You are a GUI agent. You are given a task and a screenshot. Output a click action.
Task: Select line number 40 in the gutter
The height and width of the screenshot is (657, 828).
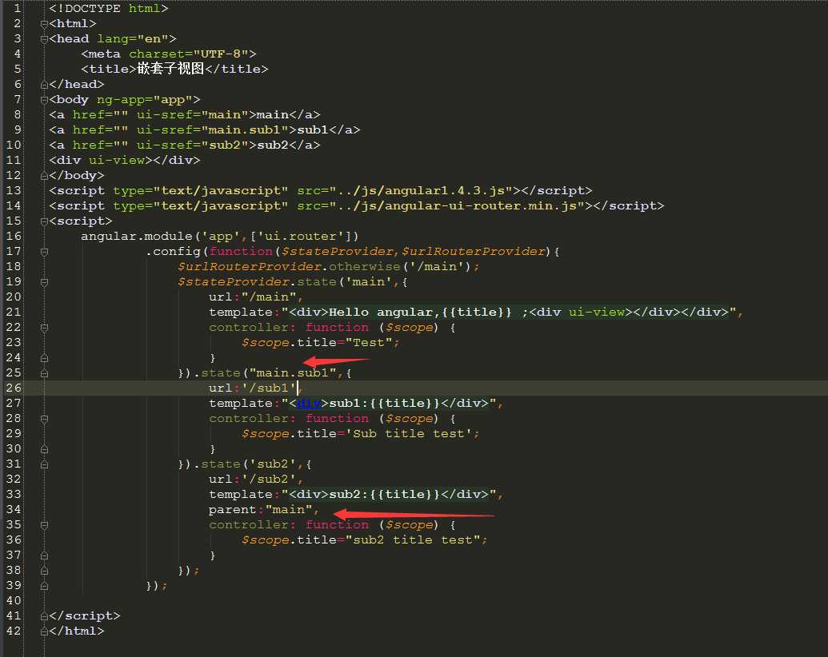point(14,600)
